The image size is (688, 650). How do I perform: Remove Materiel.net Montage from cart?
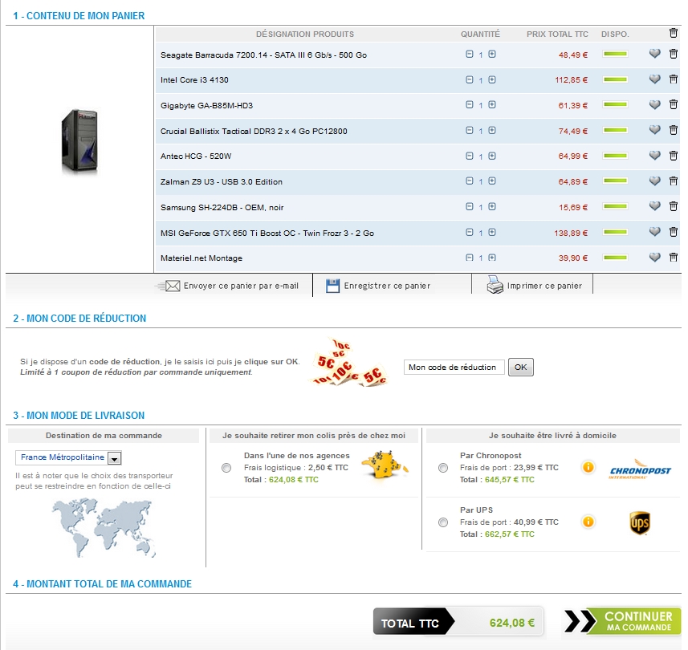(x=673, y=257)
